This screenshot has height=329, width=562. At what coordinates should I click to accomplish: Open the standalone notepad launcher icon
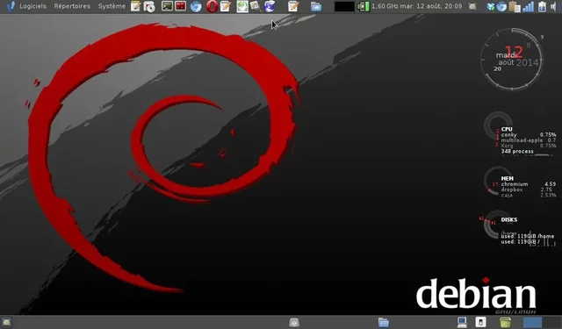pyautogui.click(x=292, y=6)
